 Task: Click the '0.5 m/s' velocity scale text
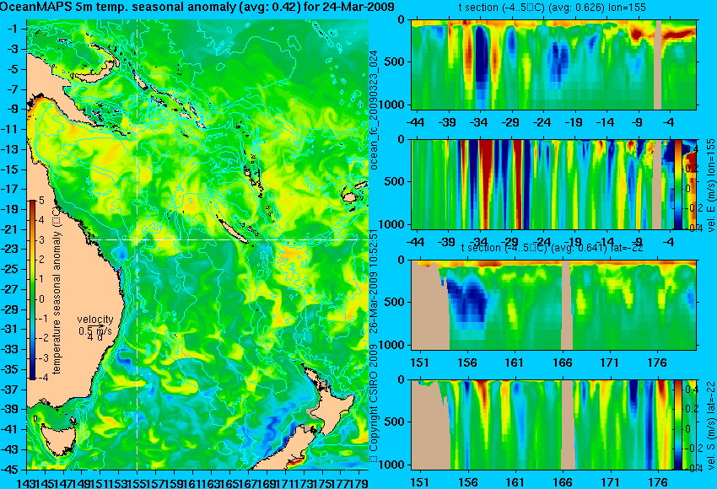point(94,330)
